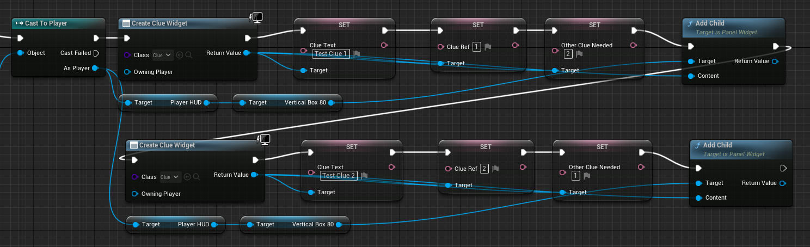The width and height of the screenshot is (810, 247).
Task: Click the Object input pin on Cast To Player
Action: (21, 53)
